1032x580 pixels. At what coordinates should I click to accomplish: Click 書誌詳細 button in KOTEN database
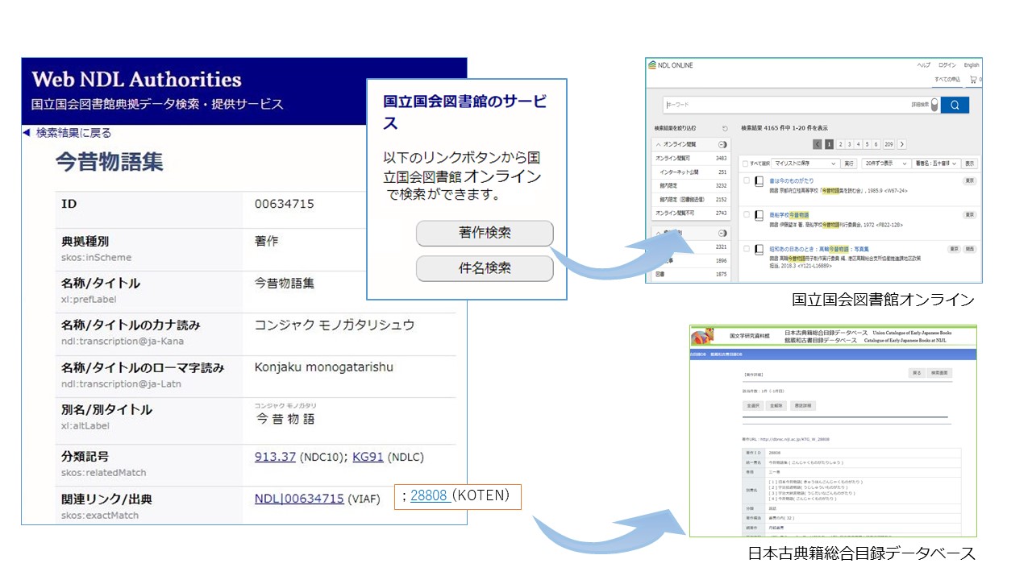coord(803,405)
